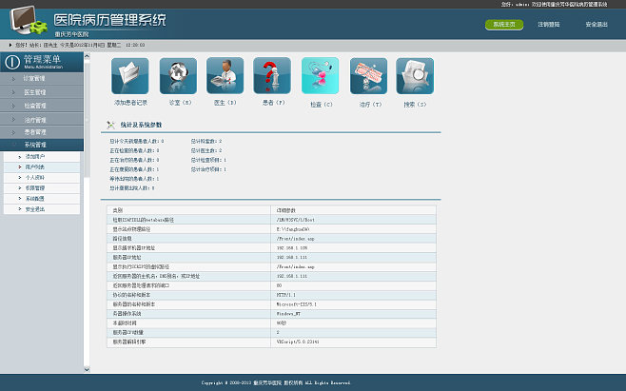Select 用户列表 in the sidebar submenu
626x391 pixels.
click(34, 166)
